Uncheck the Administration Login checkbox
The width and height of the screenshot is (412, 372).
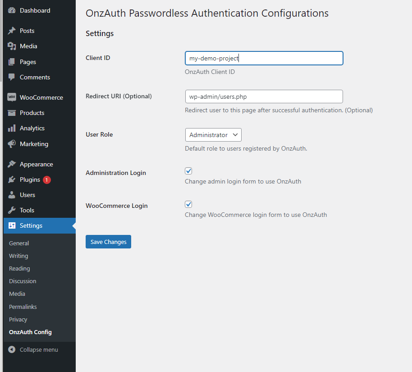[x=188, y=171]
